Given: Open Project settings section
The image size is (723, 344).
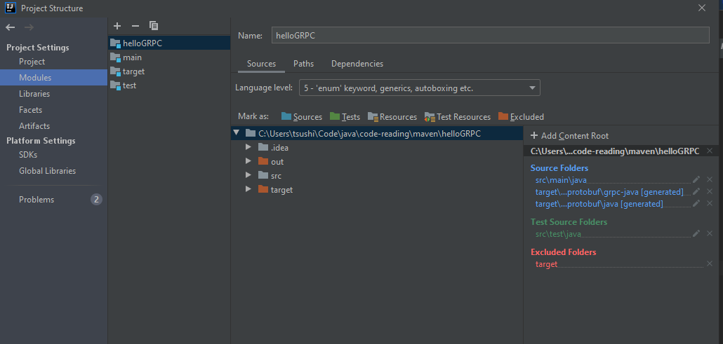Looking at the screenshot, I should (x=32, y=62).
